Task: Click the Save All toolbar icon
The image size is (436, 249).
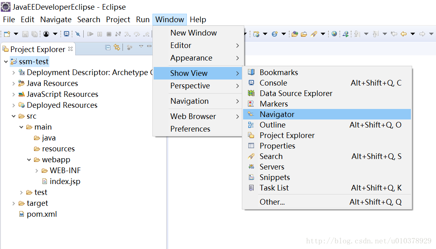Action: pos(34,34)
